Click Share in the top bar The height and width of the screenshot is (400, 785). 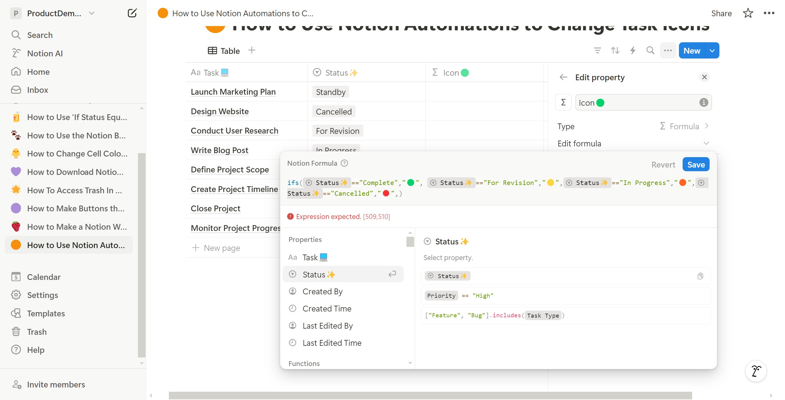[x=721, y=13]
